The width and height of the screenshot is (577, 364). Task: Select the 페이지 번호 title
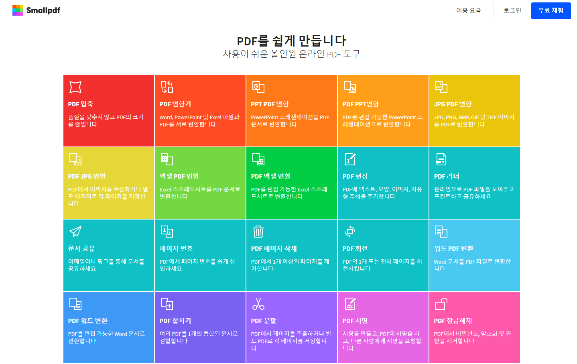pos(176,249)
